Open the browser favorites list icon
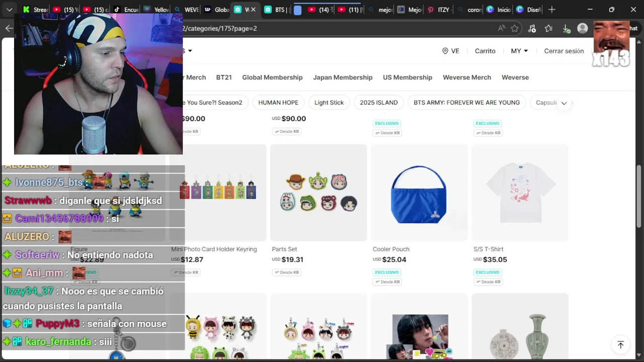The image size is (644, 362). pyautogui.click(x=548, y=29)
